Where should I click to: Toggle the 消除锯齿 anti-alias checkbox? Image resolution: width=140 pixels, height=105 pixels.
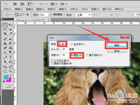[x=51, y=15]
